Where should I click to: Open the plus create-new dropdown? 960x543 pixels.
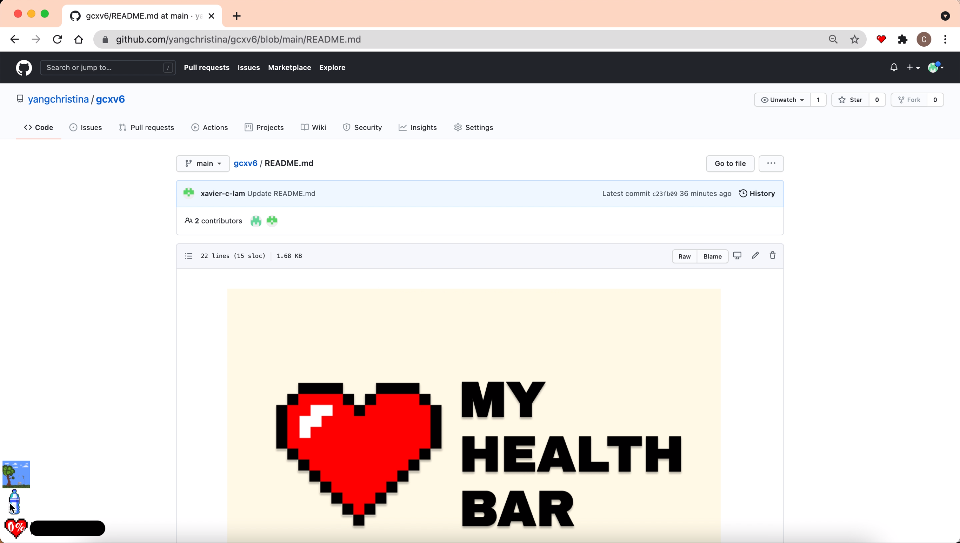(913, 67)
